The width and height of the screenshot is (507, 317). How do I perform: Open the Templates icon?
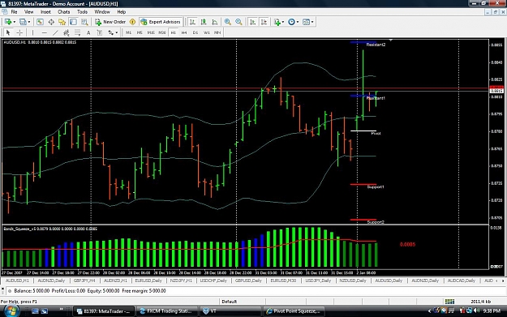click(x=306, y=22)
